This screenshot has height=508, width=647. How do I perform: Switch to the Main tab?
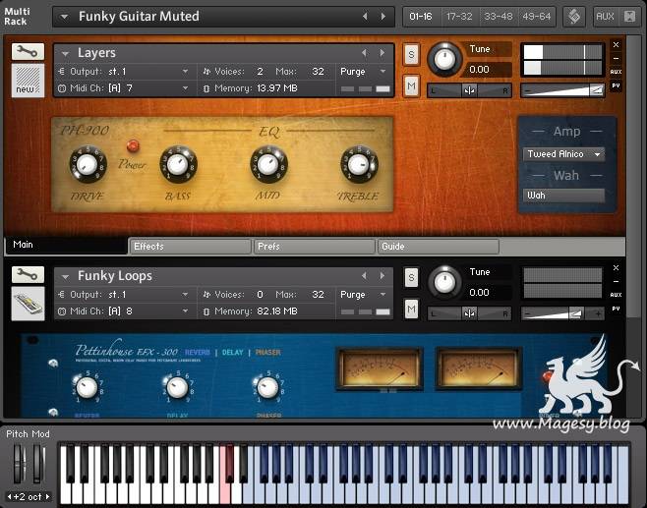[66, 245]
